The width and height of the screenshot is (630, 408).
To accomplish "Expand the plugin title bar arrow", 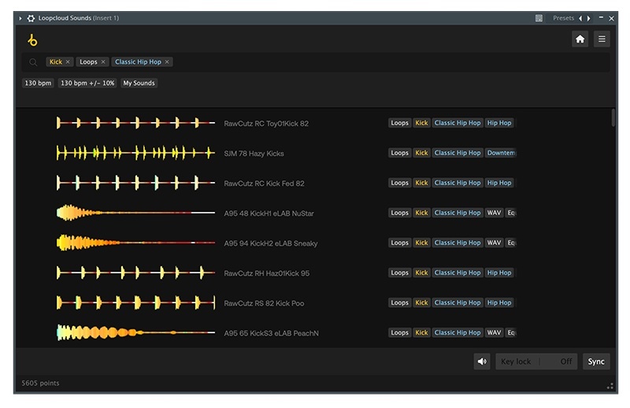I will click(20, 18).
